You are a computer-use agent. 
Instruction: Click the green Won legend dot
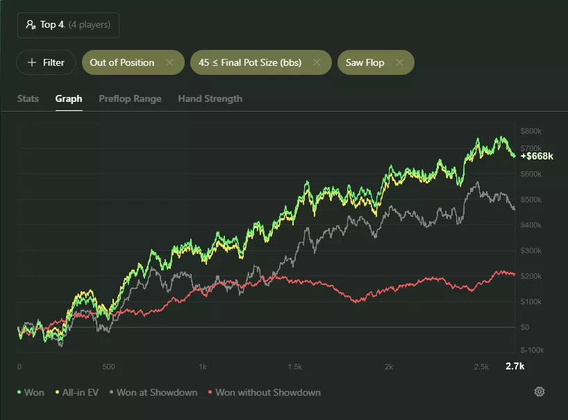19,392
